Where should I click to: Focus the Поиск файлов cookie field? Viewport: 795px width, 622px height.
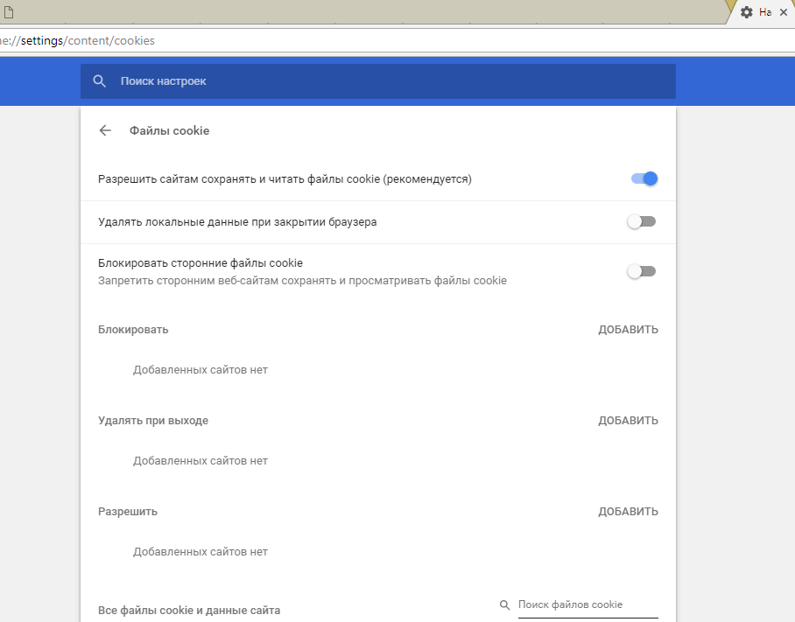pyautogui.click(x=588, y=605)
